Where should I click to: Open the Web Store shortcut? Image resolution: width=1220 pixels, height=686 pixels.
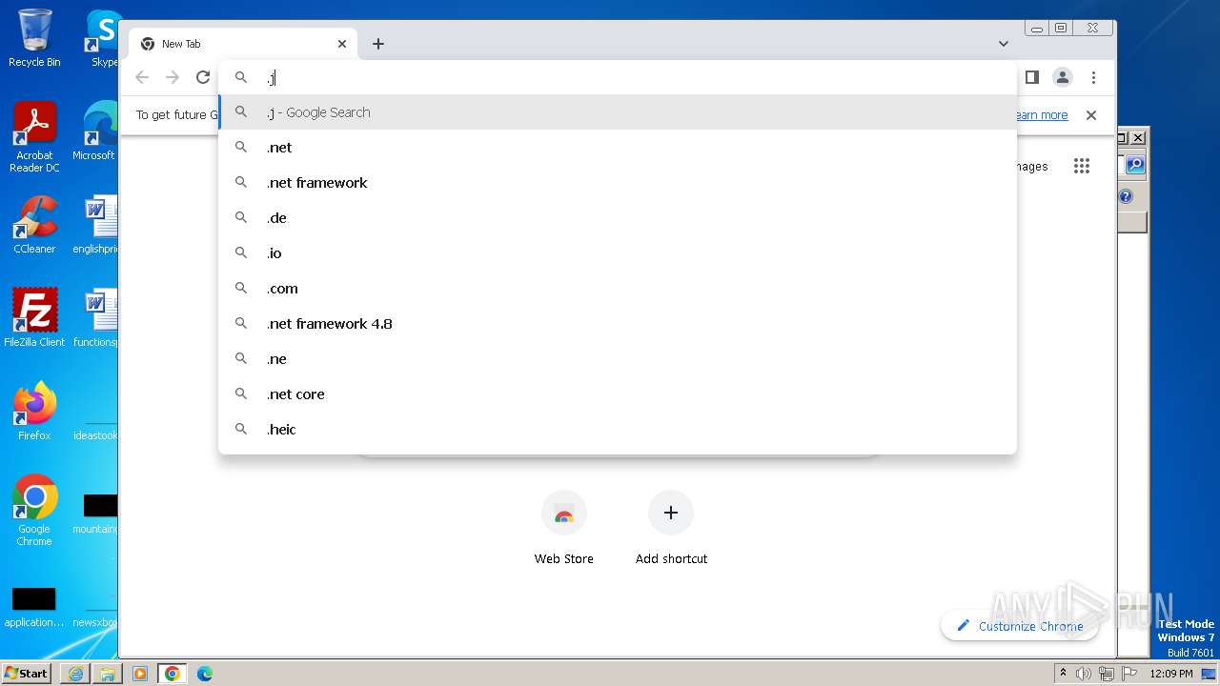tap(564, 529)
